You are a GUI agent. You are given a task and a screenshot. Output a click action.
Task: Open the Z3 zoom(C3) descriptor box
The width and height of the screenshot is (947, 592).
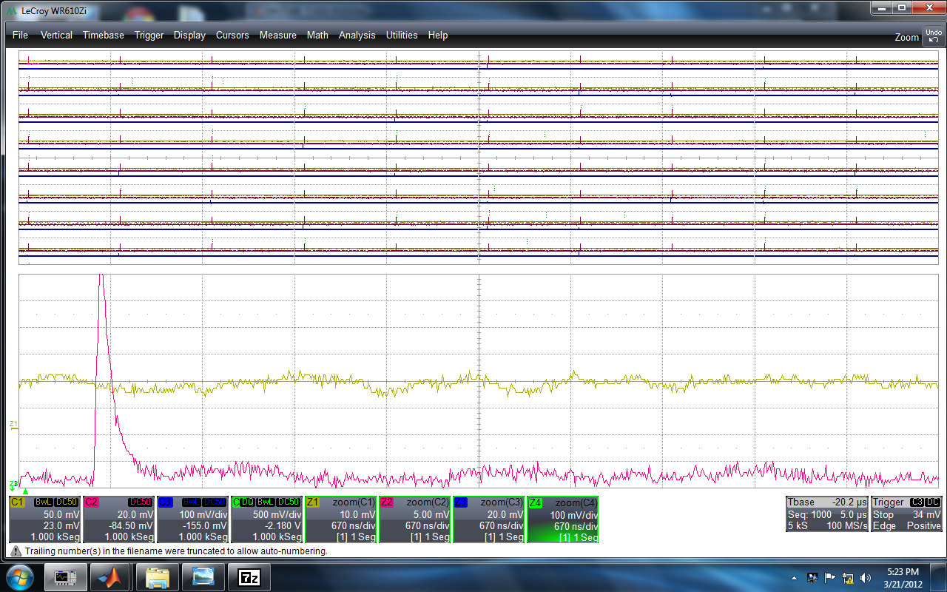(488, 519)
